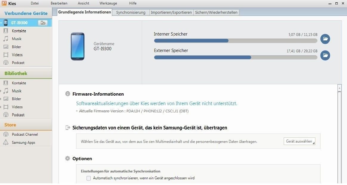Click the Sicherungsdaten transfer icon

pos(68,128)
